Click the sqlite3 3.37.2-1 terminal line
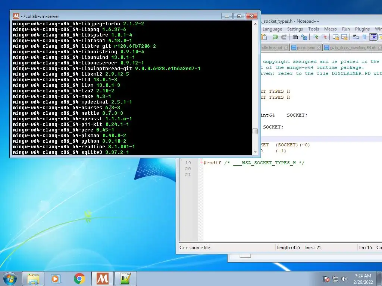The image size is (382, 286). (71, 152)
